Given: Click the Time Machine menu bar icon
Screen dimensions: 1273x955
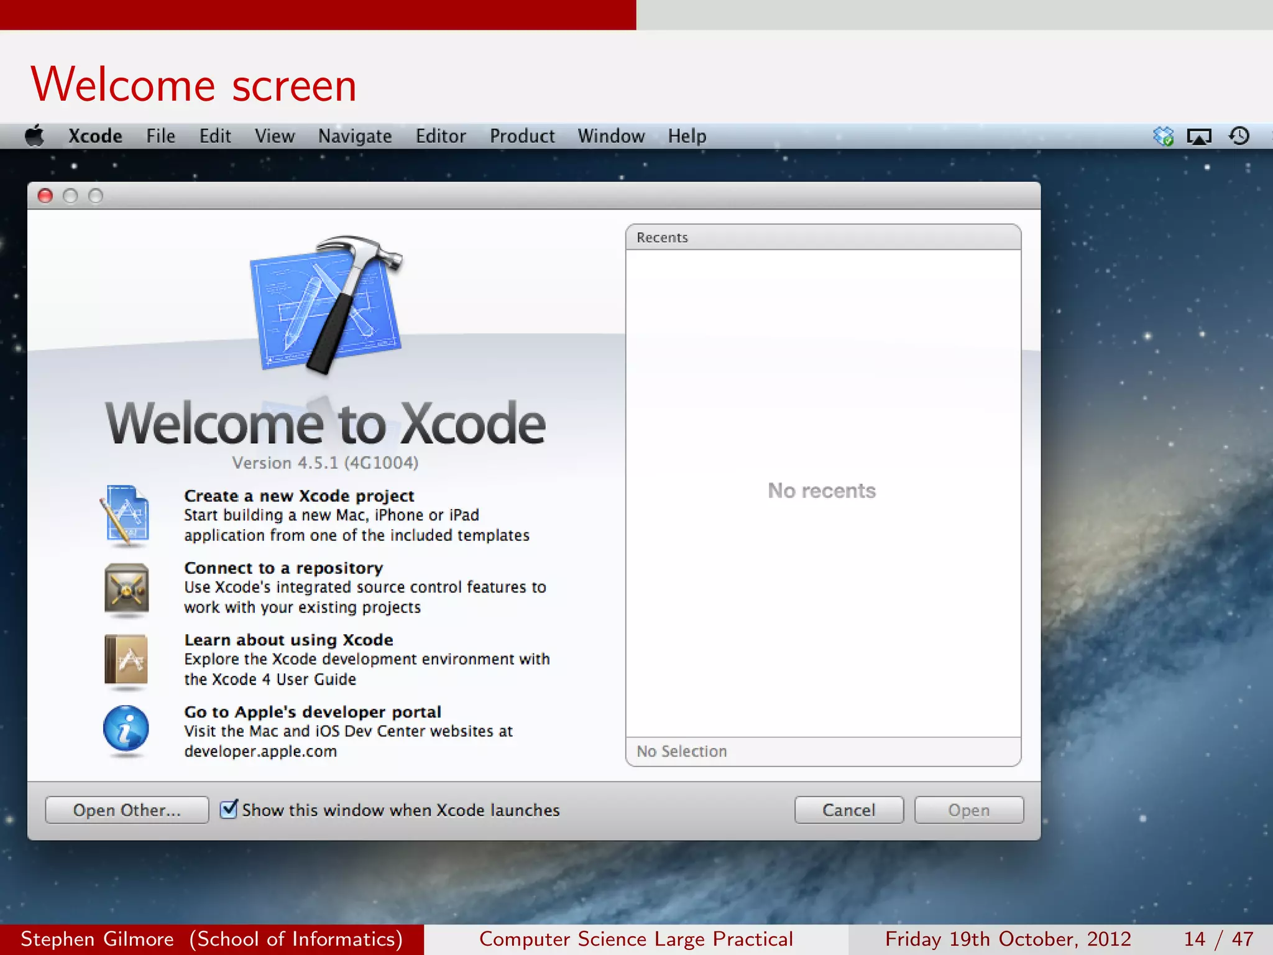Looking at the screenshot, I should (1239, 136).
